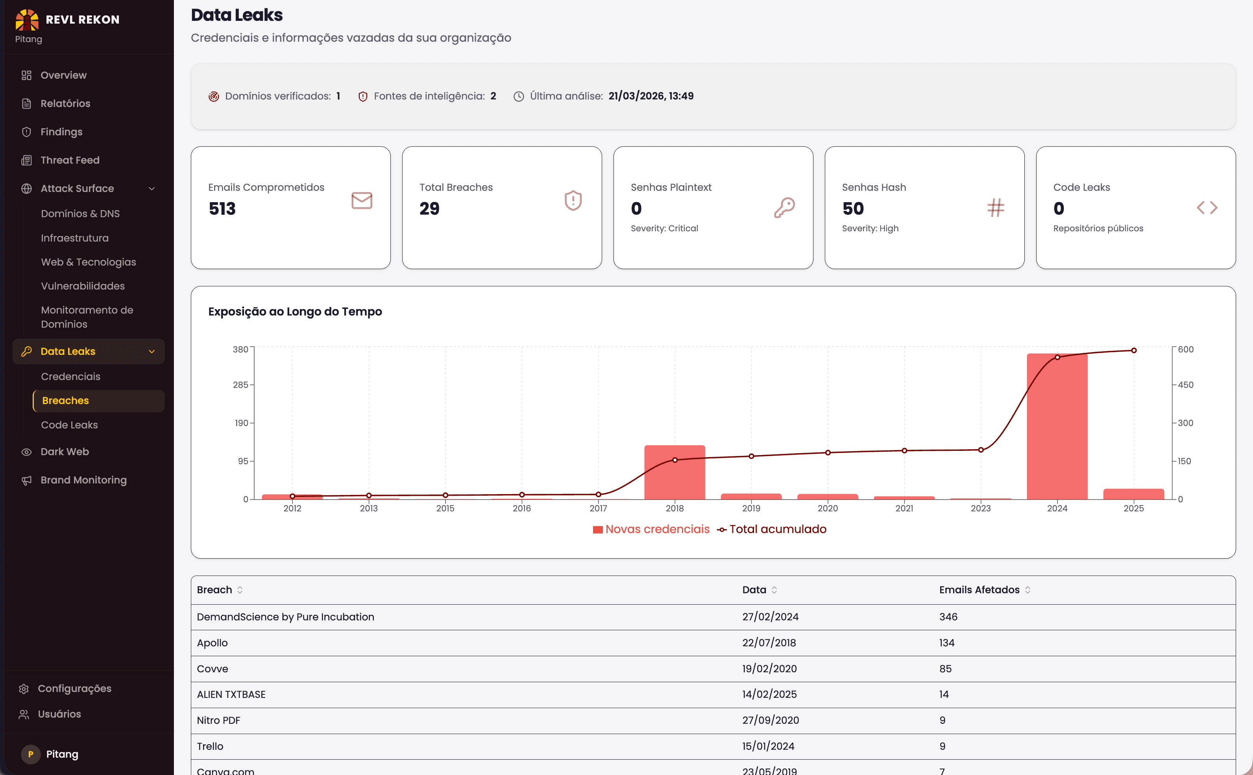Open the Code Leaks menu item
The width and height of the screenshot is (1253, 775).
pos(69,425)
